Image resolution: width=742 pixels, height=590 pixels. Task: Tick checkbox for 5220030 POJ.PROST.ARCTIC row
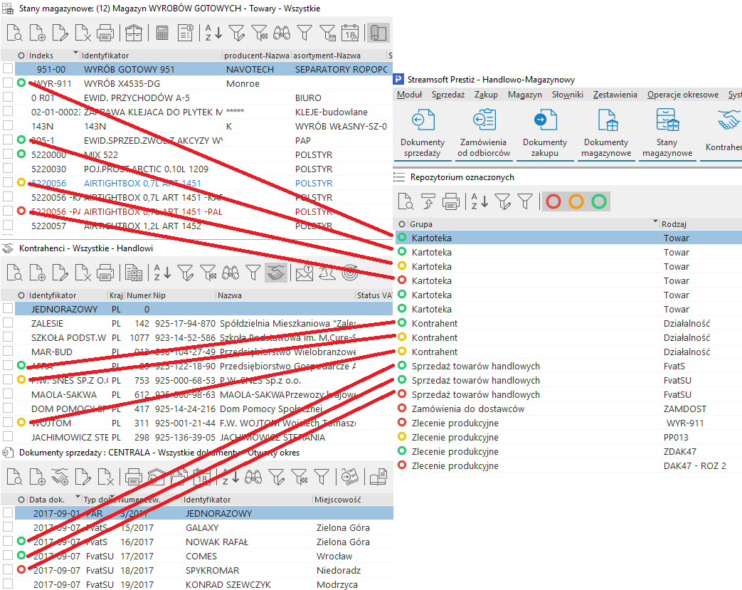8,168
